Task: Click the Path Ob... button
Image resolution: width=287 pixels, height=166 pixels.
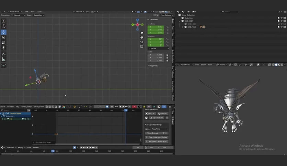Action: [x=150, y=114]
